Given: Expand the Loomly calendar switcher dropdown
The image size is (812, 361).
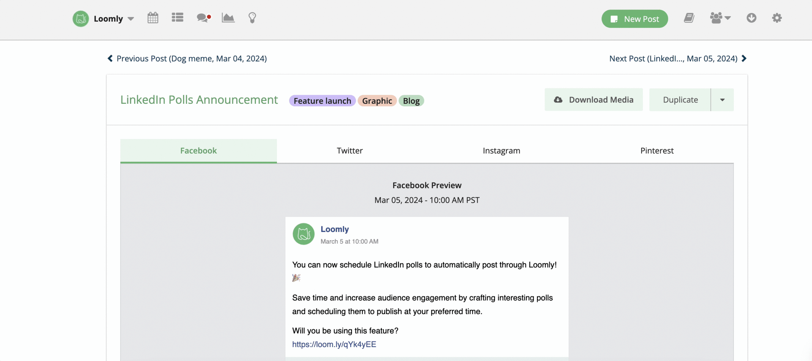Looking at the screenshot, I should click(131, 19).
